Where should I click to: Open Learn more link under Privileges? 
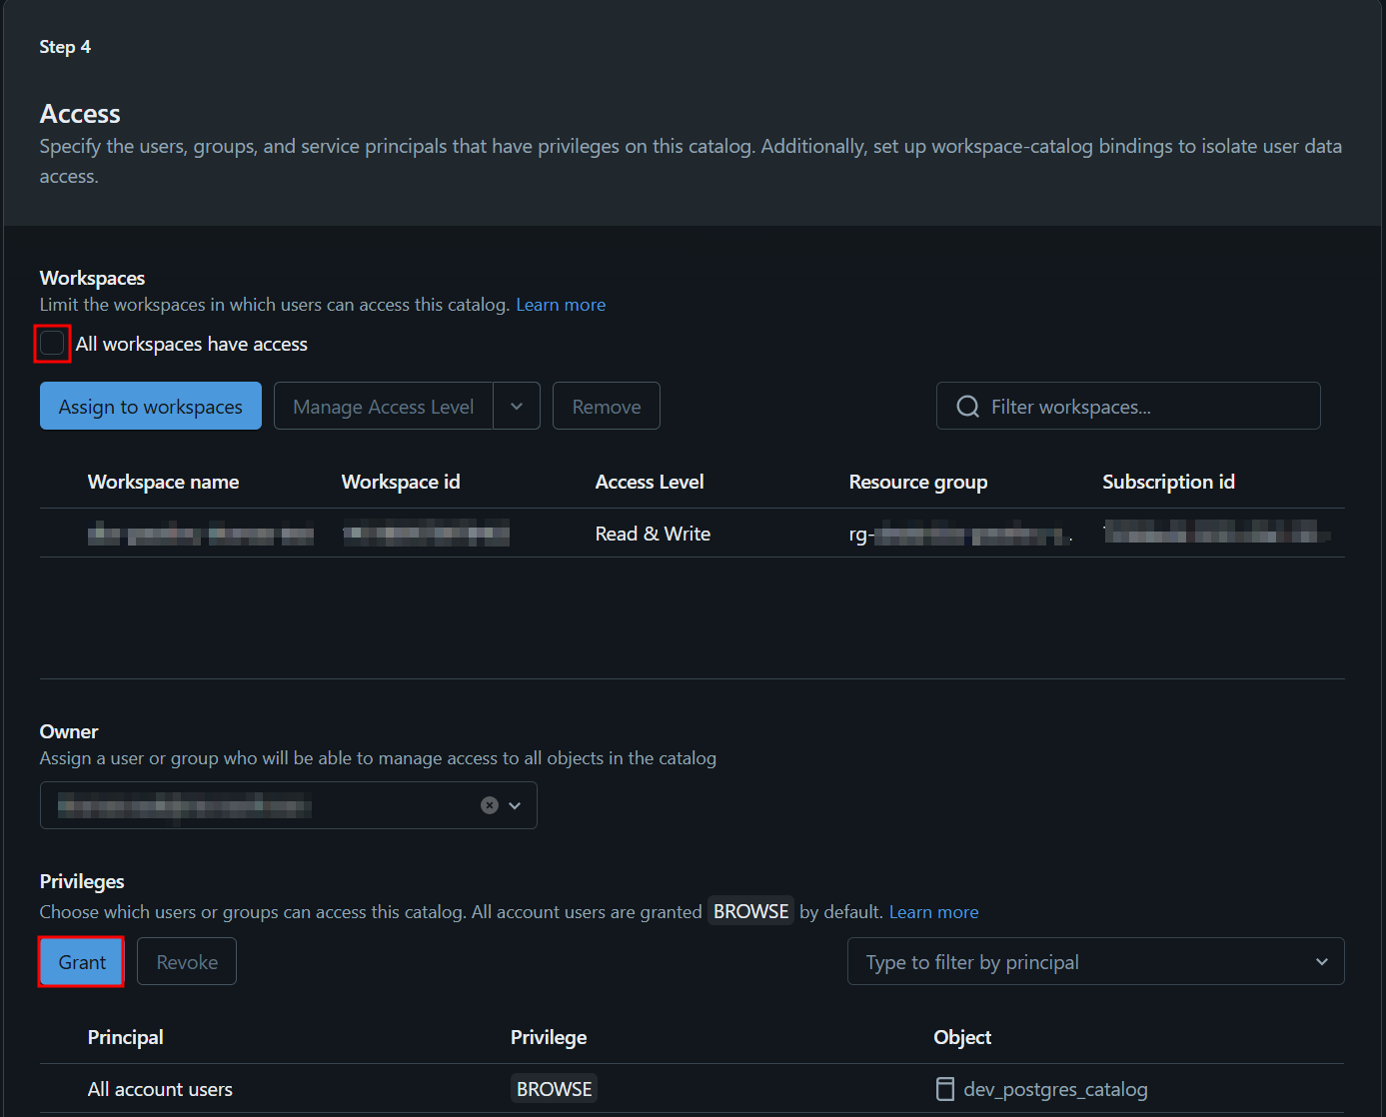coord(933,912)
